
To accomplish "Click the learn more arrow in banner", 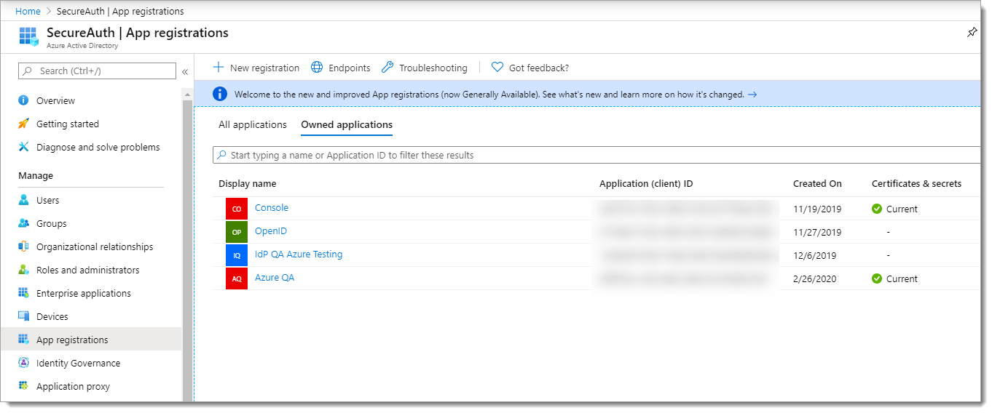I will pyautogui.click(x=752, y=95).
